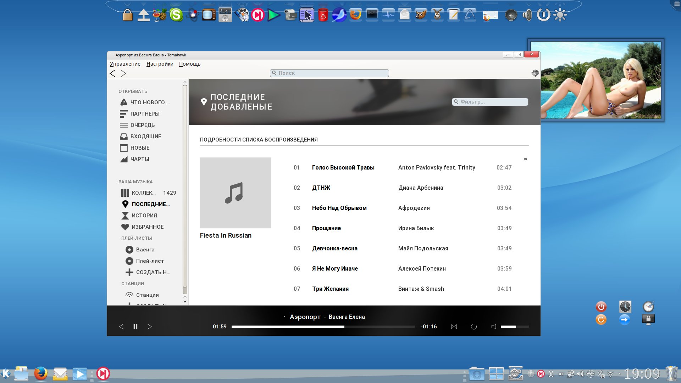Open the Настройки menu
This screenshot has height=383, width=681.
160,64
